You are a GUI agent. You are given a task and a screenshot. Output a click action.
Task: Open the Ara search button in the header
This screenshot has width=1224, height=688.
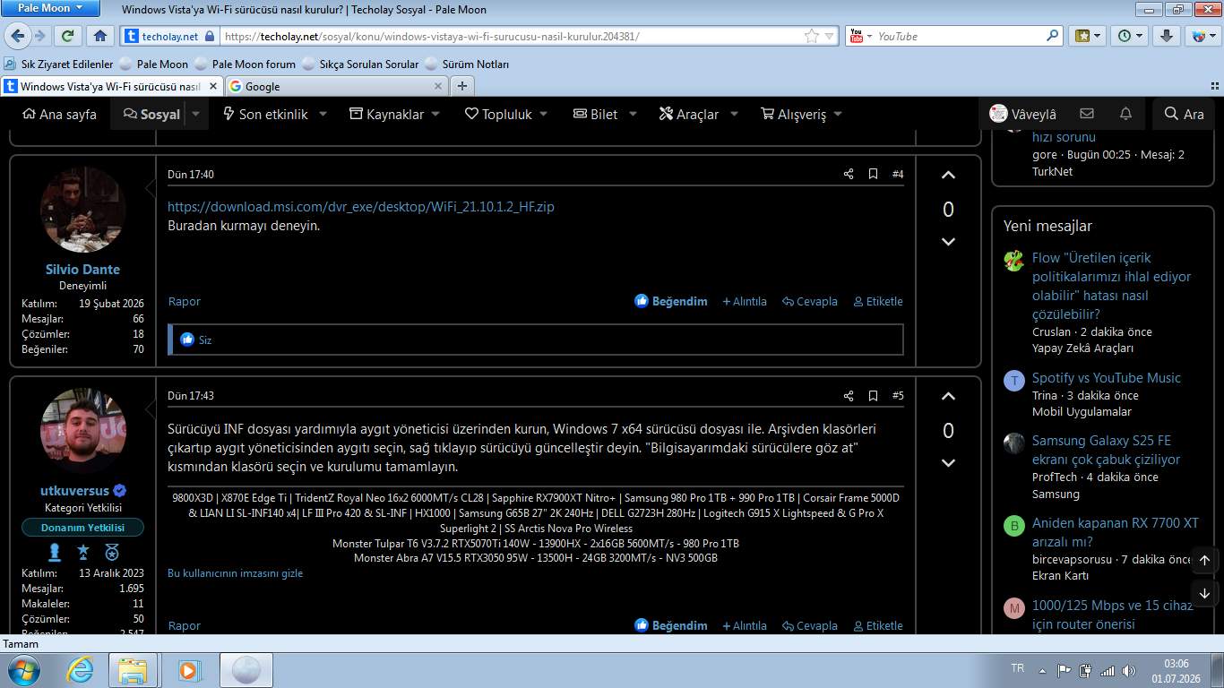tap(1184, 114)
